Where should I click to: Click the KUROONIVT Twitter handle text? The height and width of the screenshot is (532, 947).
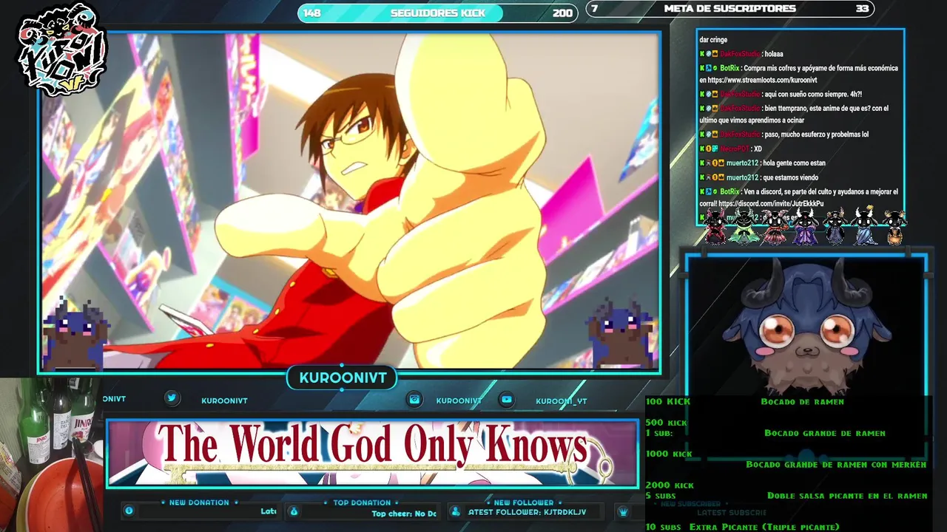click(224, 400)
